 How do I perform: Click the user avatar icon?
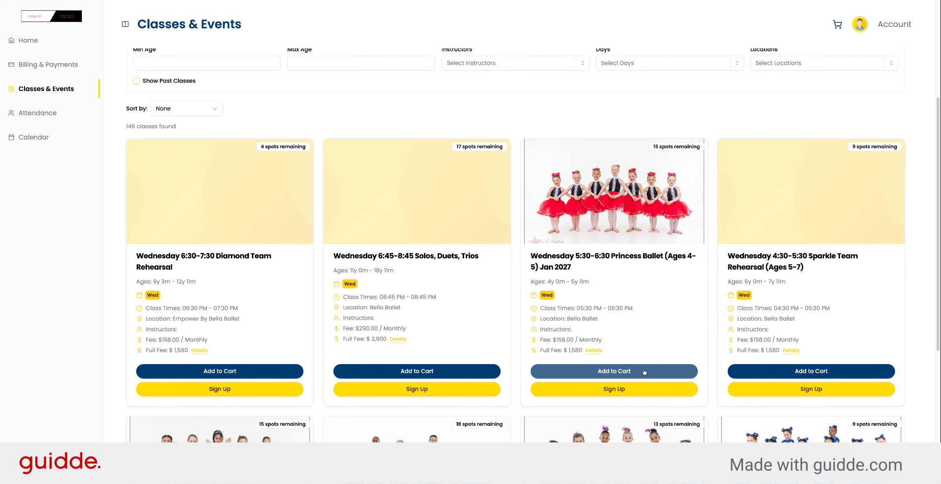point(860,24)
